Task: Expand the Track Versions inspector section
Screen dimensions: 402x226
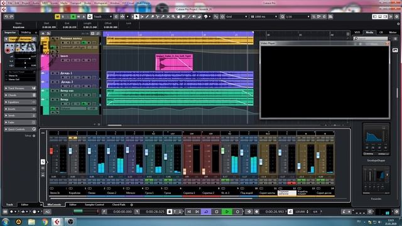Action: point(20,88)
